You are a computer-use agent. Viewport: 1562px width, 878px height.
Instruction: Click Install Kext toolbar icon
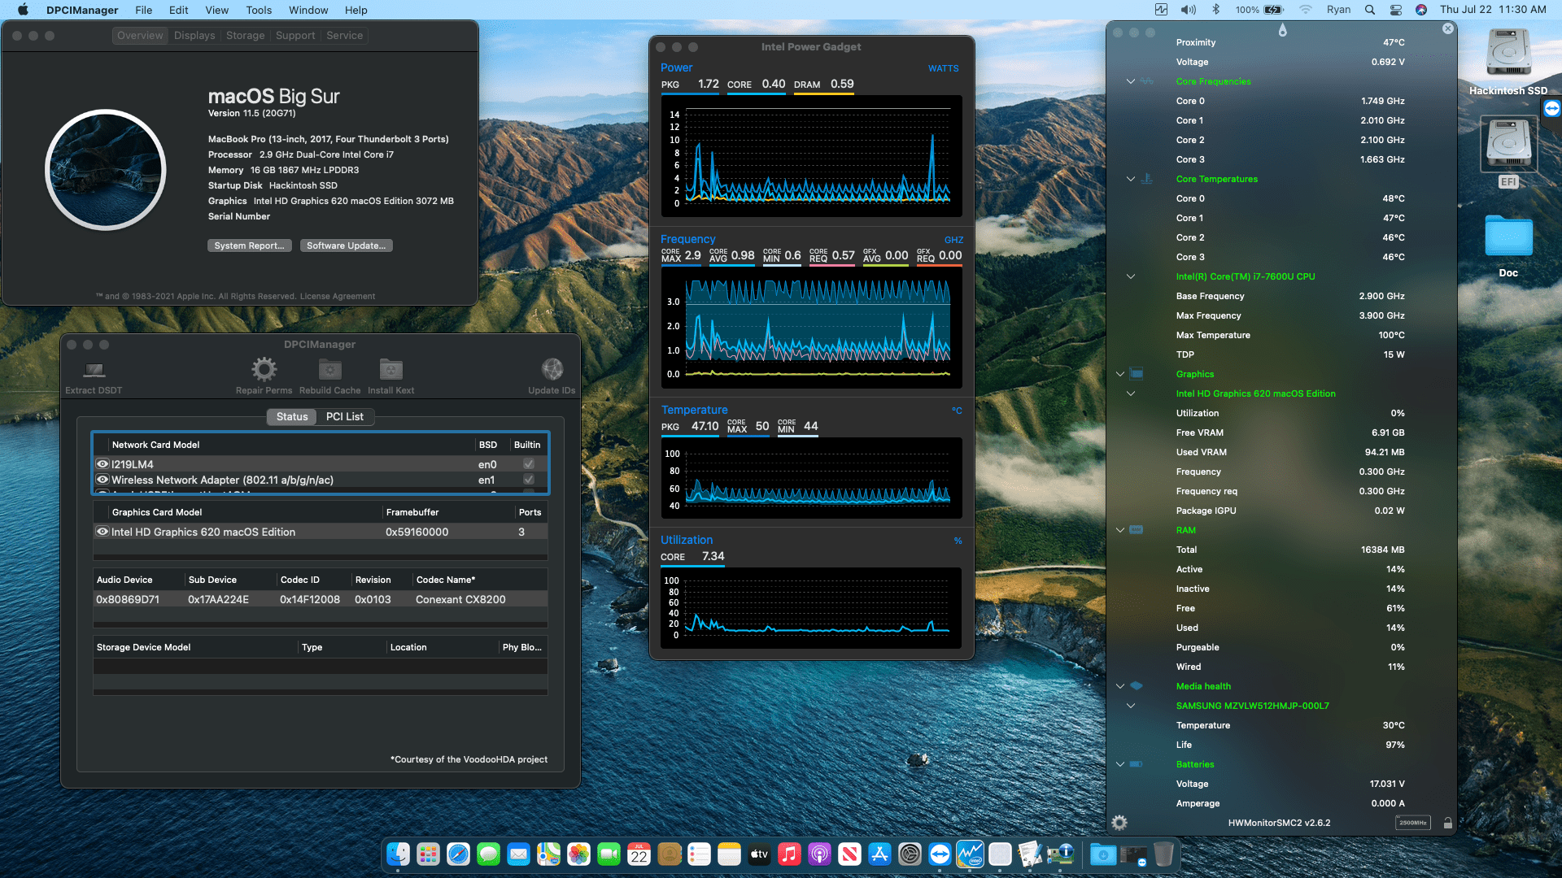391,370
